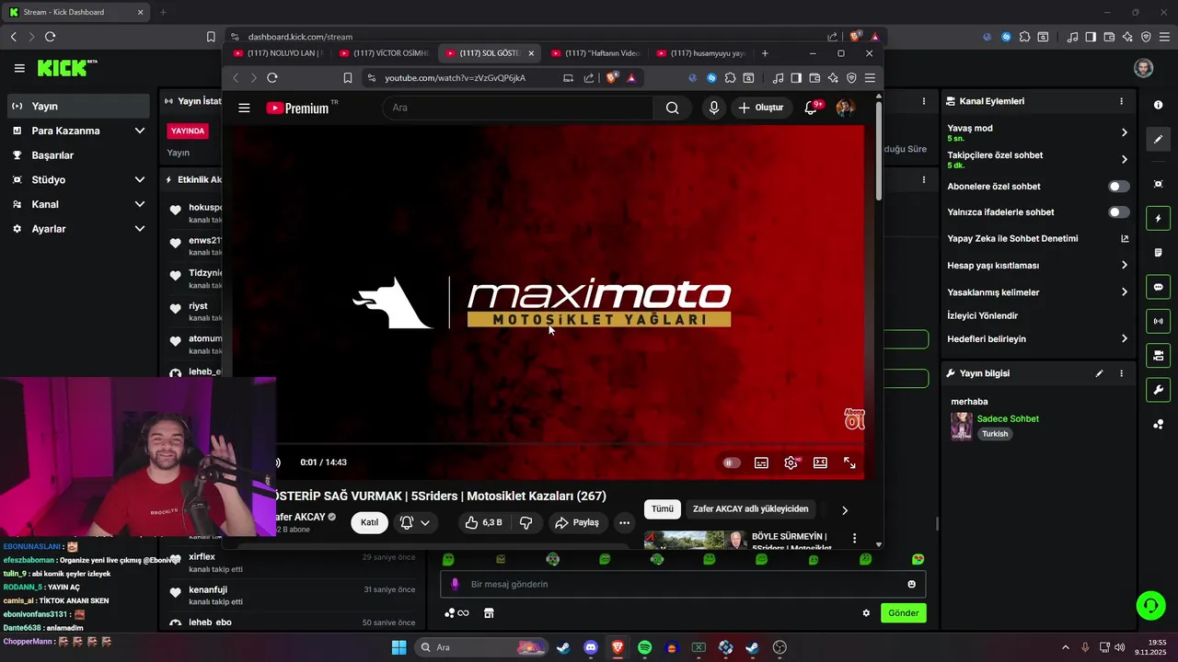Select Yayın in Kick sidebar
Screen dimensions: 1178x662
pos(77,107)
